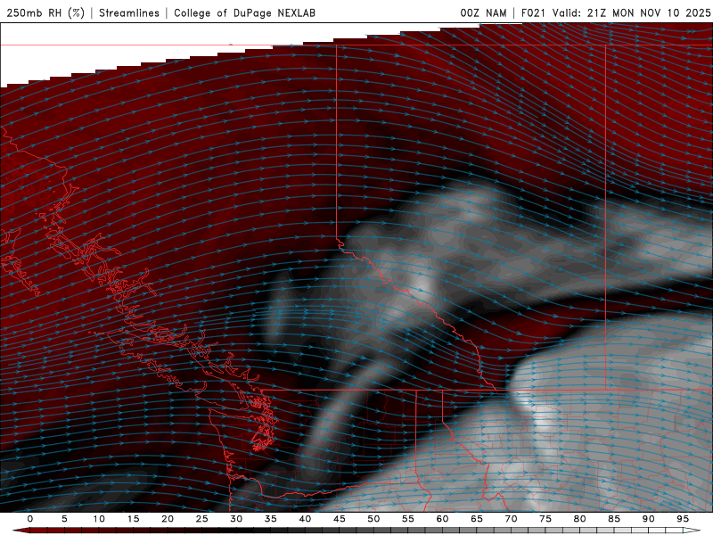The width and height of the screenshot is (713, 535).
Task: Click the colorbar label "80"
Action: pos(579,519)
